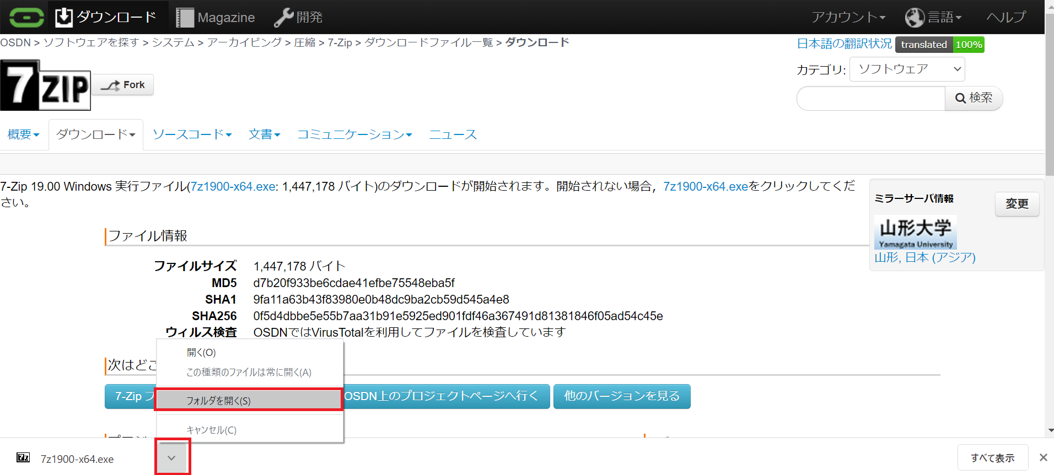Click the partly hidden 7-Zip blue button
The width and height of the screenshot is (1054, 475).
tap(131, 396)
